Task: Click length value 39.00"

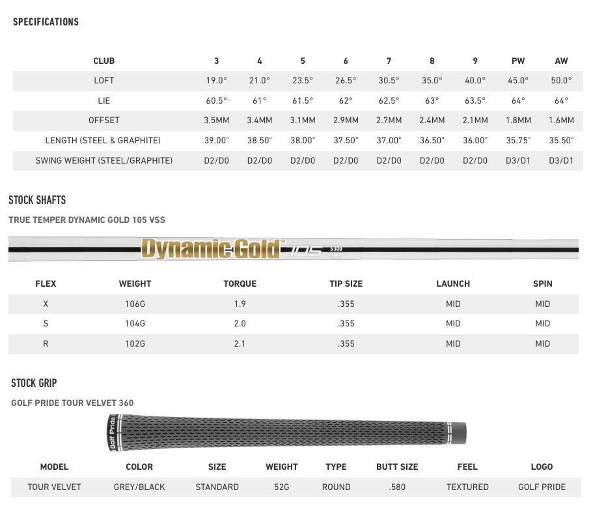Action: point(216,141)
